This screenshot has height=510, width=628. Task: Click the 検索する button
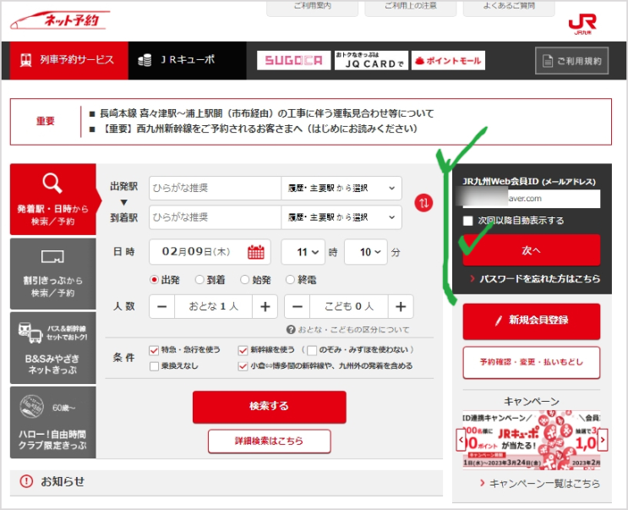pyautogui.click(x=269, y=407)
